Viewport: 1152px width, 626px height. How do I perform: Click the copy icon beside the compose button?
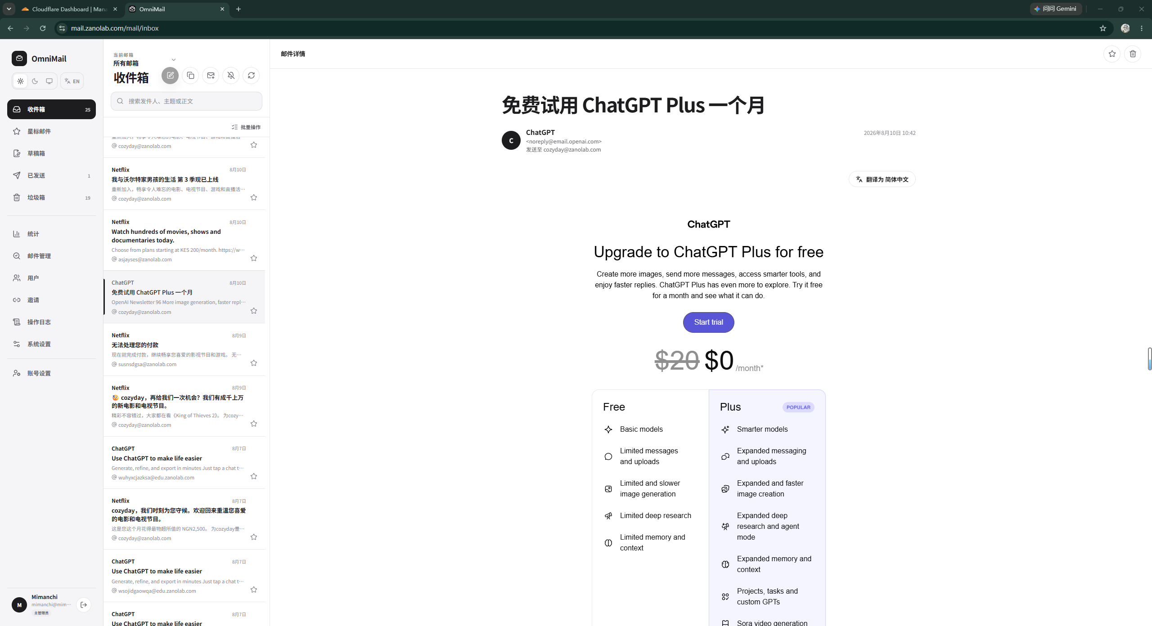click(x=190, y=76)
